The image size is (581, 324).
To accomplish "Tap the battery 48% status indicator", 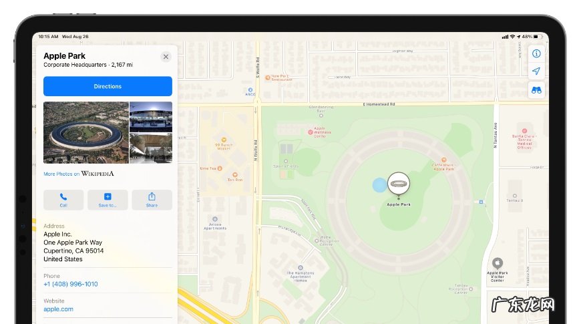I will tap(532, 37).
